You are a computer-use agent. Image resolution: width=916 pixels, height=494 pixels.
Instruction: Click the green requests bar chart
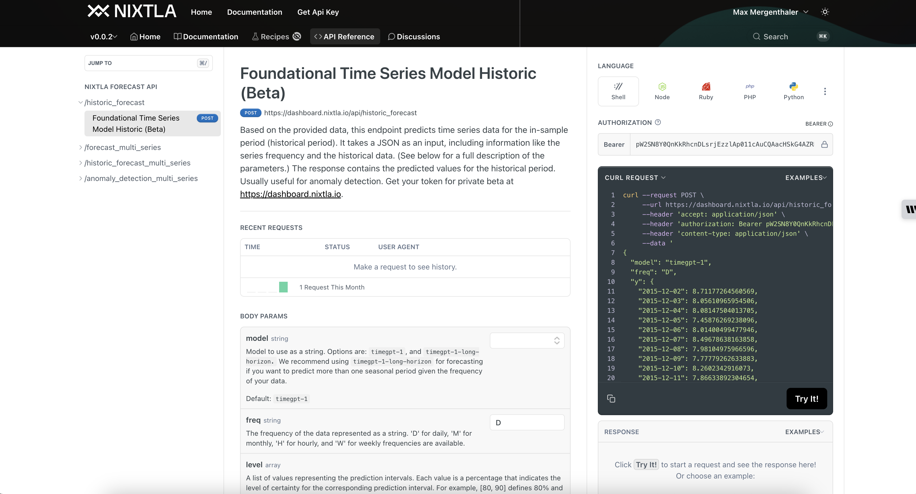coord(283,287)
